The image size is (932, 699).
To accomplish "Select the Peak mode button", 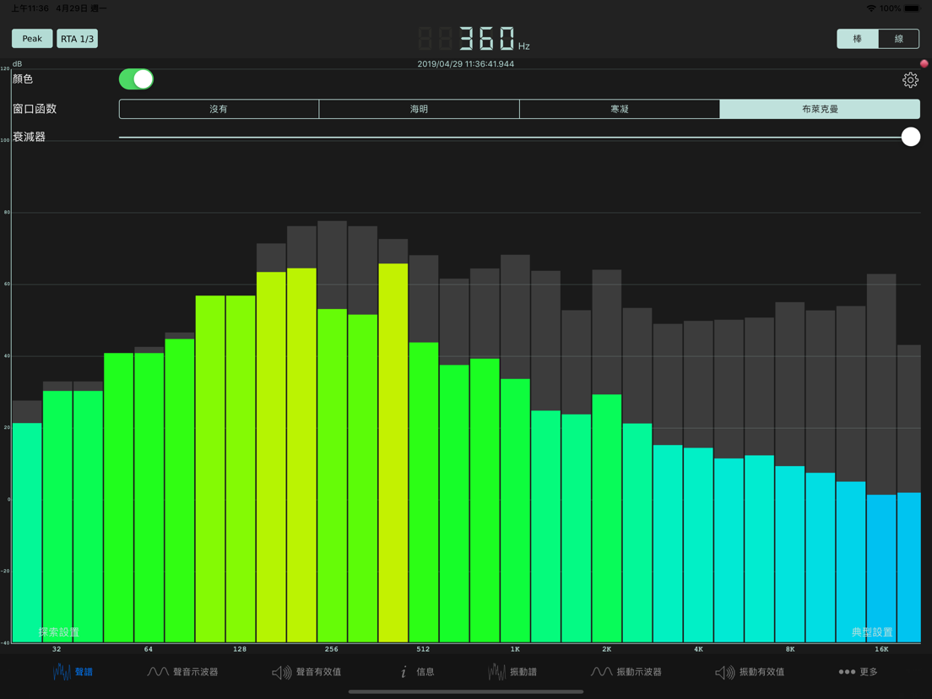I will click(x=31, y=38).
